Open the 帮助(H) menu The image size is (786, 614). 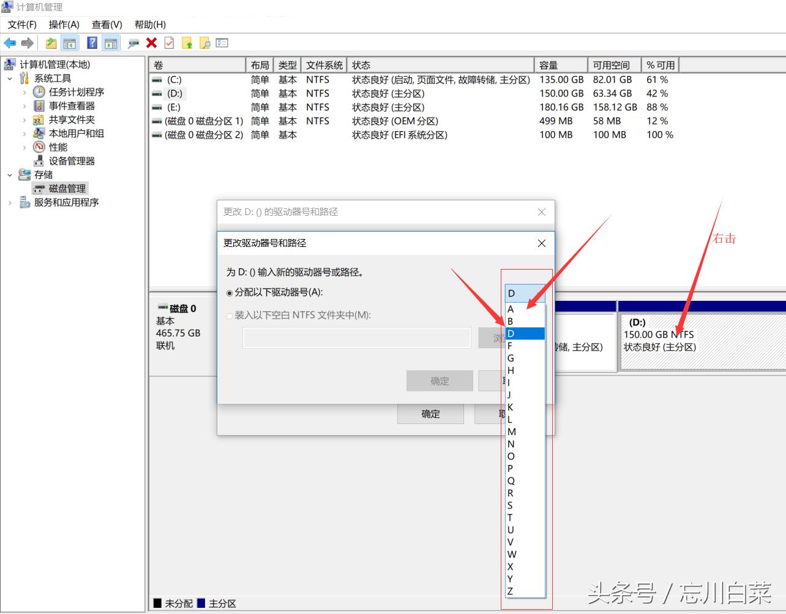150,25
